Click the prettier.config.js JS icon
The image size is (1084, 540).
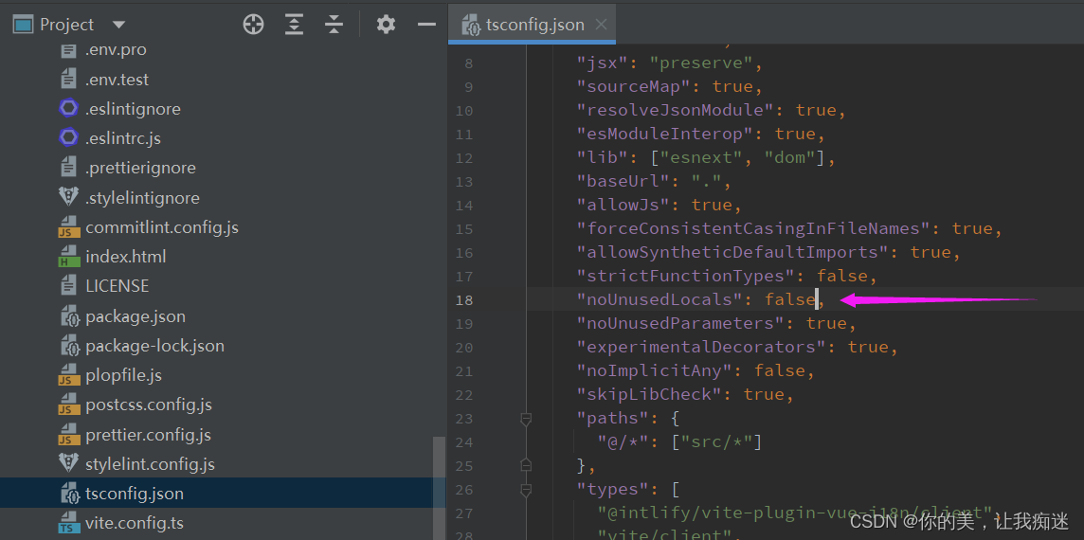[x=68, y=435]
